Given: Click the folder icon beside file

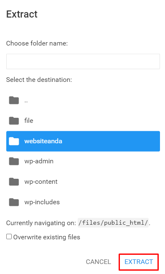Looking at the screenshot, I should coord(14,121).
